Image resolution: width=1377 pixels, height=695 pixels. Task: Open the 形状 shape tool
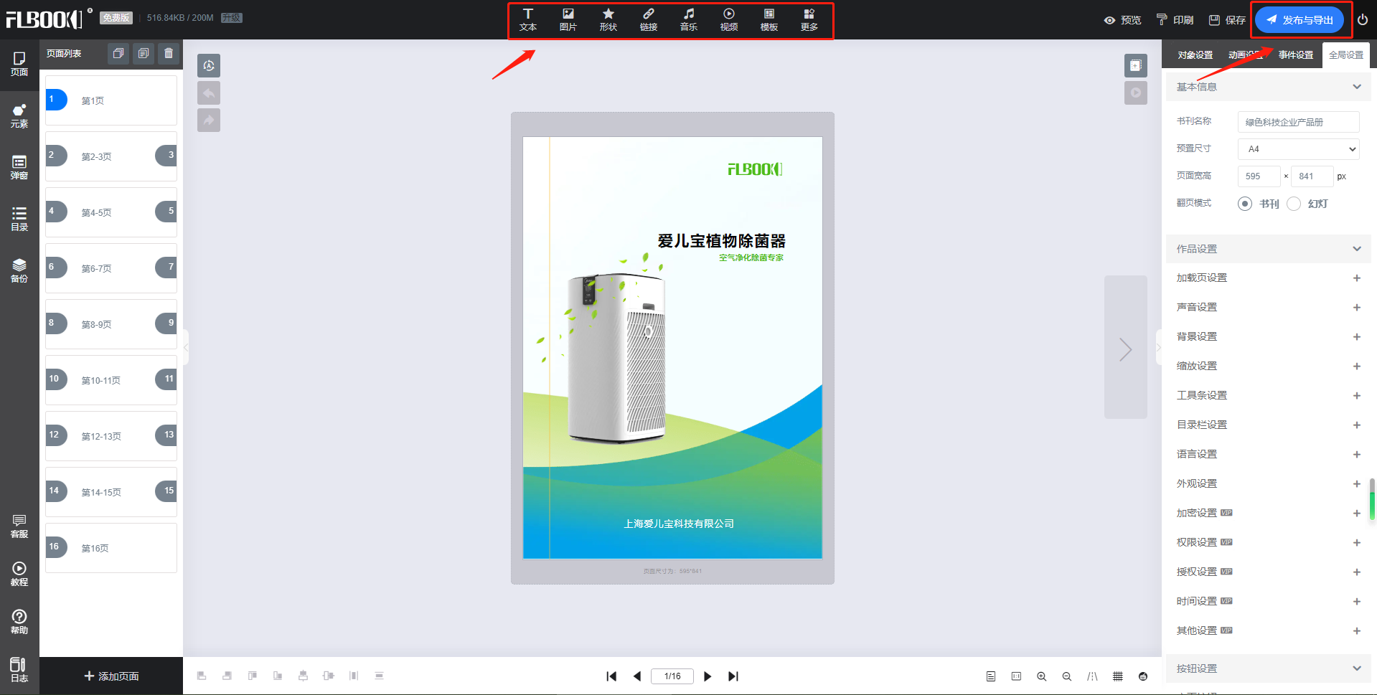click(x=608, y=20)
